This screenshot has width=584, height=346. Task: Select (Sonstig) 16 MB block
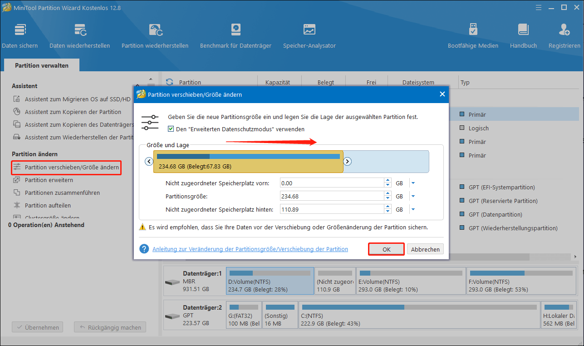(280, 315)
